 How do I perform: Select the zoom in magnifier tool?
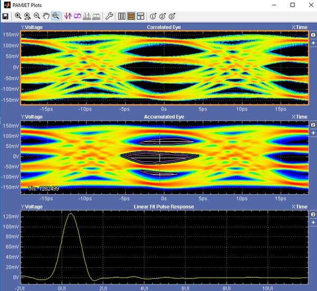click(18, 16)
